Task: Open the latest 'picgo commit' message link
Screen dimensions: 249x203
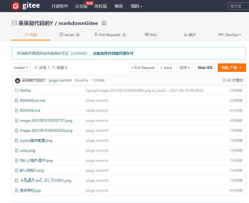Action: [60, 80]
